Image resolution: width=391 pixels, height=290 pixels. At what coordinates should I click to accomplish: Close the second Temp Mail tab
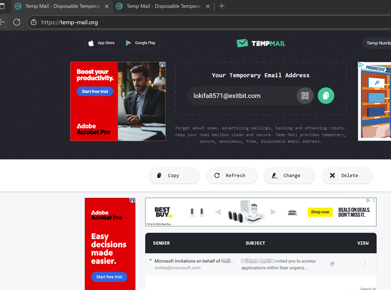tap(208, 6)
